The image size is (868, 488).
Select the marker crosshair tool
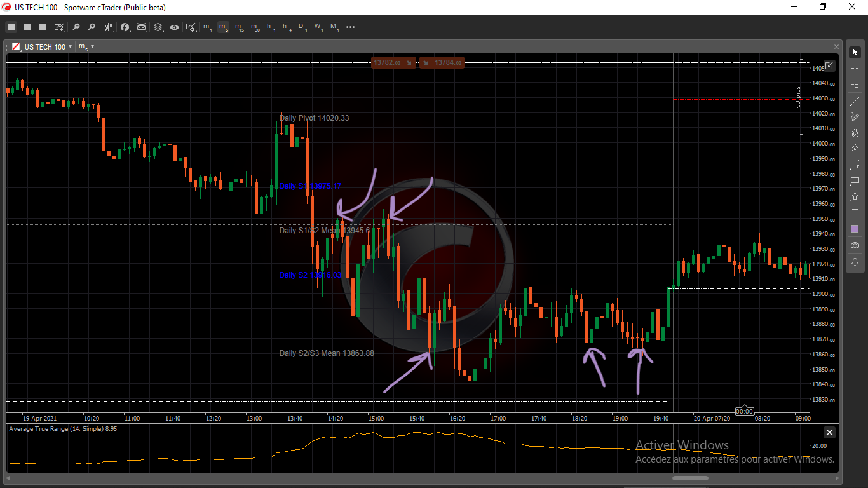[855, 84]
